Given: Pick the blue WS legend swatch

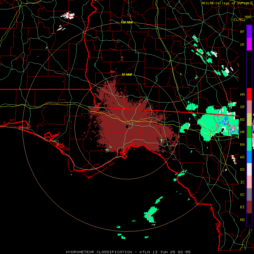Looking at the screenshot, I should pyautogui.click(x=249, y=157).
